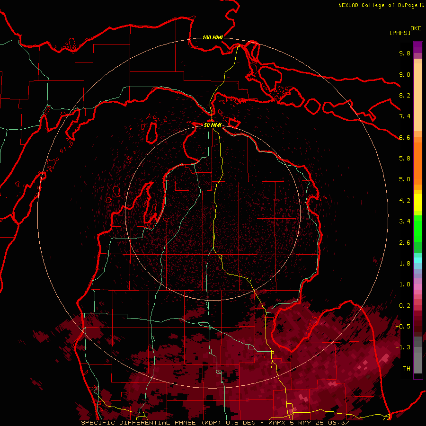Click the 6.6 scale value
This screenshot has width=426, height=426.
coord(405,137)
